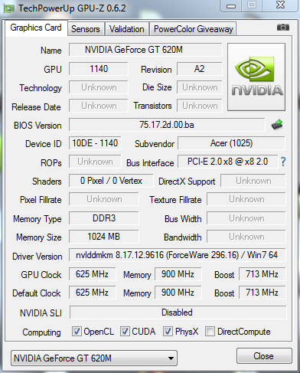Screen dimensions: 300x373
Task: Click the Texture Fillrate Unknown field
Action: pyautogui.click(x=246, y=199)
